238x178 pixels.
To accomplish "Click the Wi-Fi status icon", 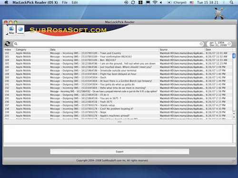I will pos(155,2).
